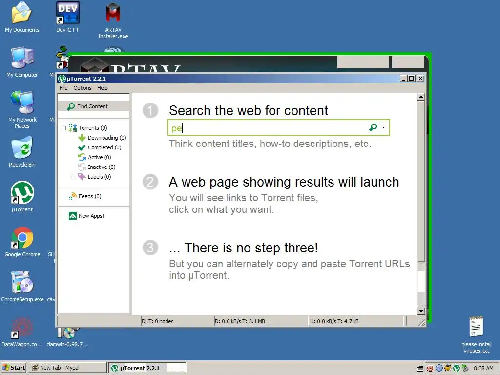Viewport: 500px width, 375px height.
Task: Expand the Labels tree node
Action: (73, 177)
